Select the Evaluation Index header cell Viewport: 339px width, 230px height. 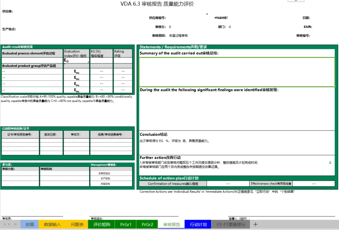(76, 53)
